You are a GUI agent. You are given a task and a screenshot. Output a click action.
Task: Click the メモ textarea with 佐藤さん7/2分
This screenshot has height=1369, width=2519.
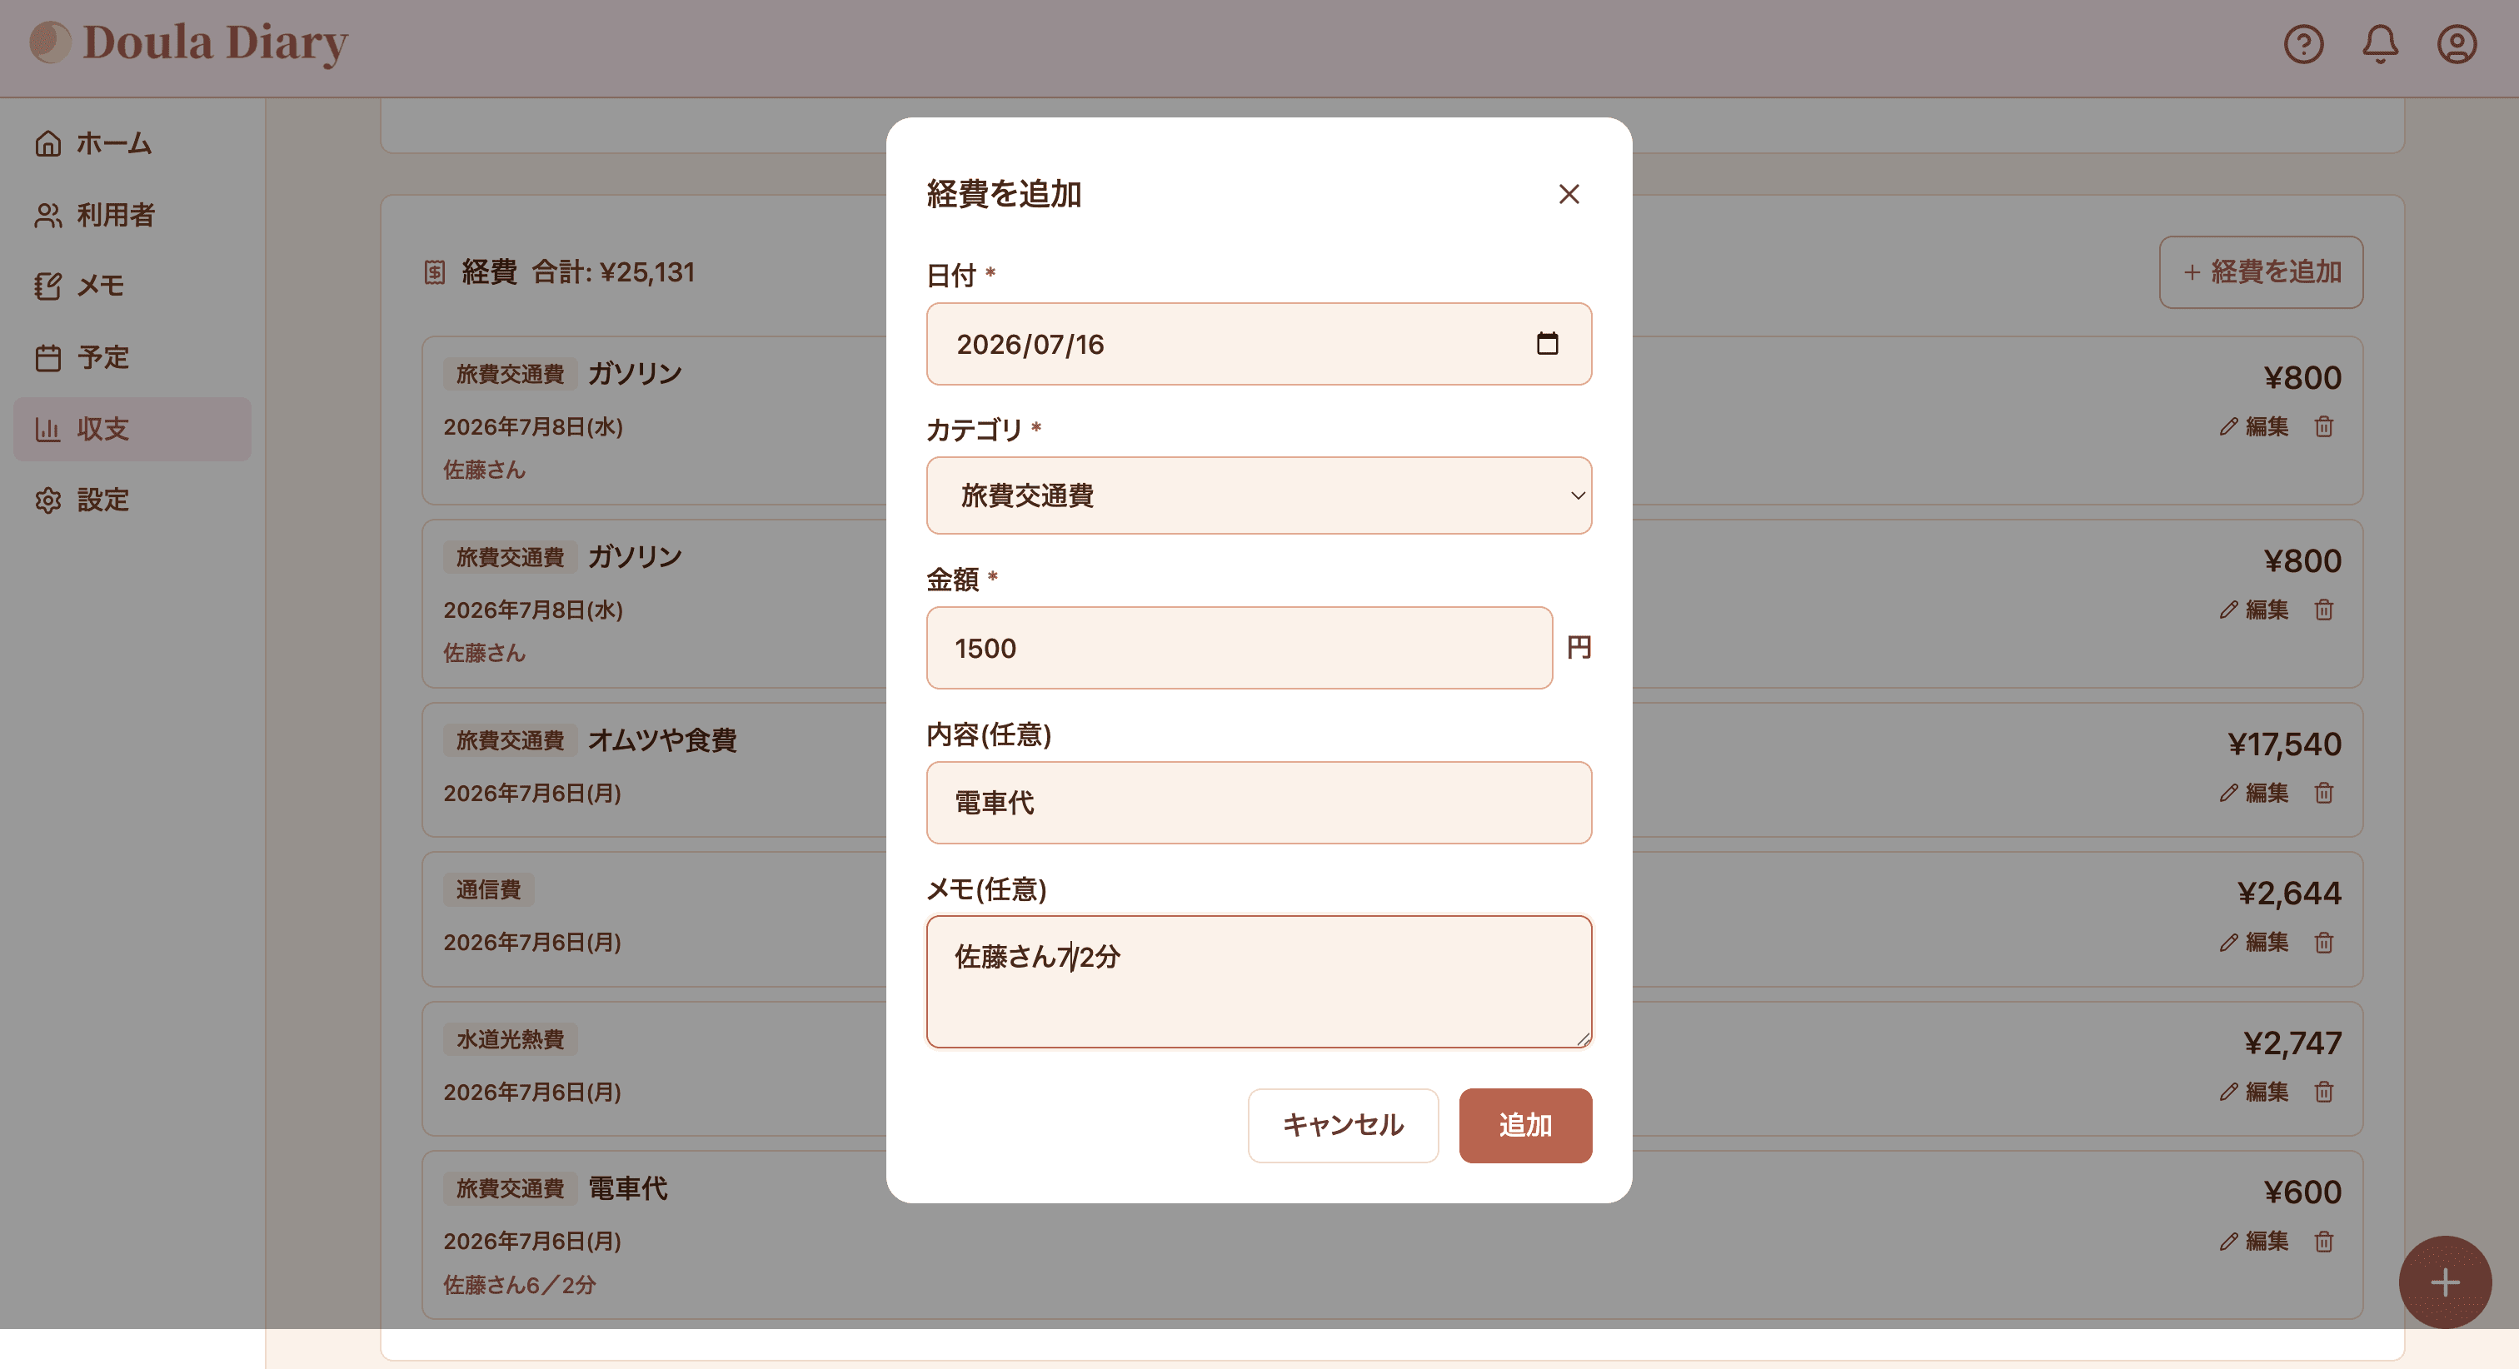1259,982
